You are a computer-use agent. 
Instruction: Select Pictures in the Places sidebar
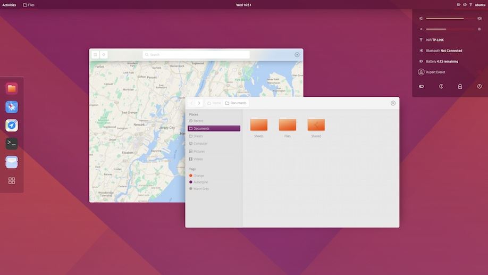point(199,151)
